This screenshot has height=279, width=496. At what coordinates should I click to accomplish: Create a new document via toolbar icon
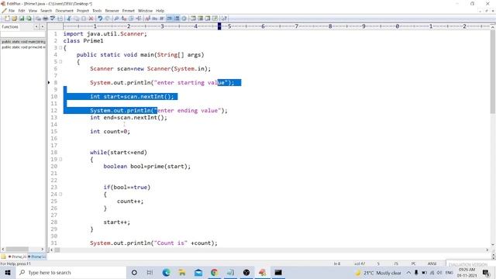(7, 19)
